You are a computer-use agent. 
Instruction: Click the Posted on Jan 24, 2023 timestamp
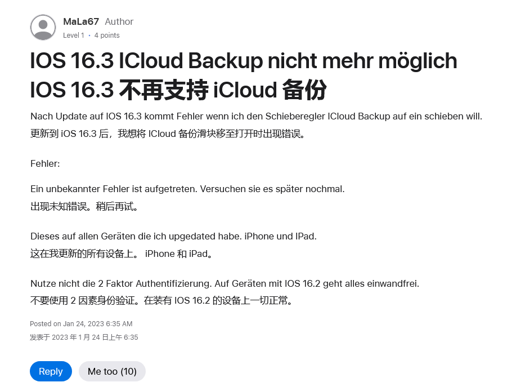click(x=81, y=323)
